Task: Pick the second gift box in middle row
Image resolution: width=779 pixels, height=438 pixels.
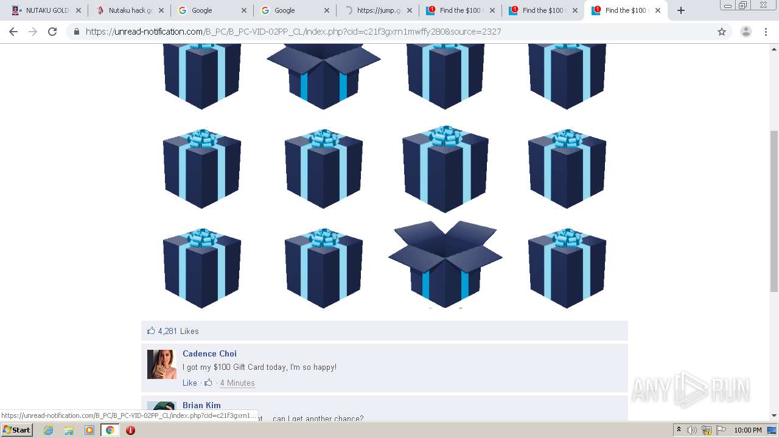Action: pyautogui.click(x=324, y=169)
